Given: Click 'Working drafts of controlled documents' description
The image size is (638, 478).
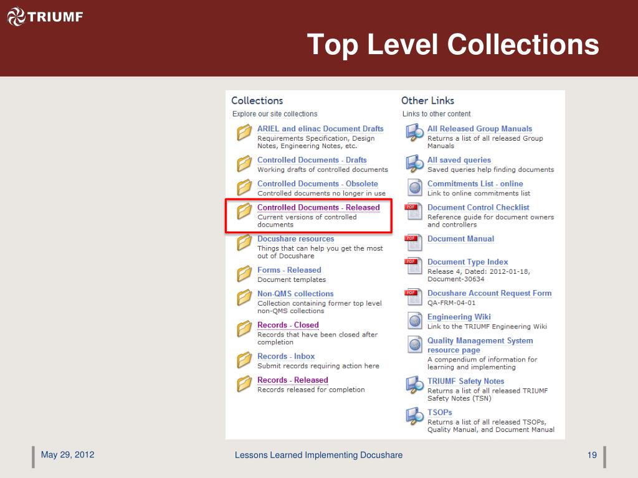Looking at the screenshot, I should (322, 169).
